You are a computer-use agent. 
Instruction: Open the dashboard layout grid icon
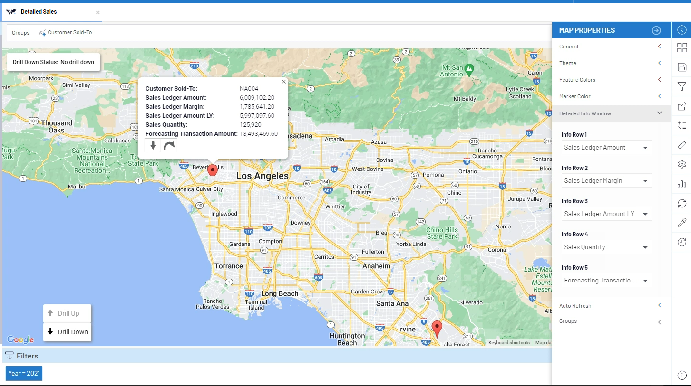(682, 47)
